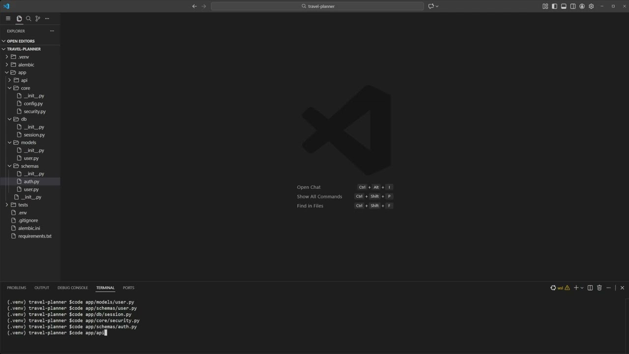This screenshot has width=629, height=354.
Task: Open alembic.ini file
Action: 30,228
